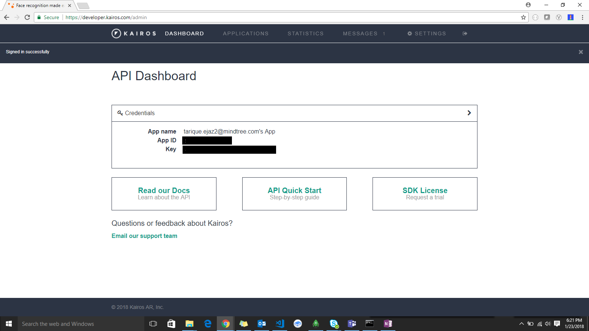The width and height of the screenshot is (589, 331).
Task: Close the 'Face recognition made' tab
Action: [x=70, y=6]
